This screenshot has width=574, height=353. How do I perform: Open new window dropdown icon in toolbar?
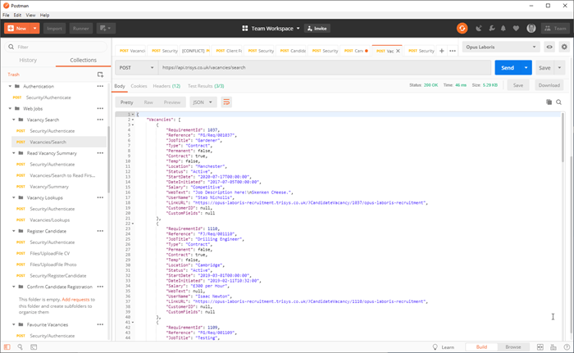106,28
